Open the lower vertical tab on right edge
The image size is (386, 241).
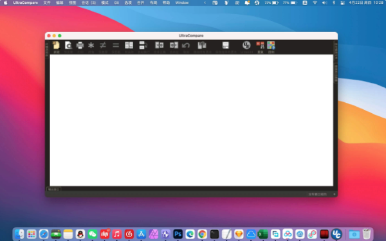pyautogui.click(x=336, y=73)
